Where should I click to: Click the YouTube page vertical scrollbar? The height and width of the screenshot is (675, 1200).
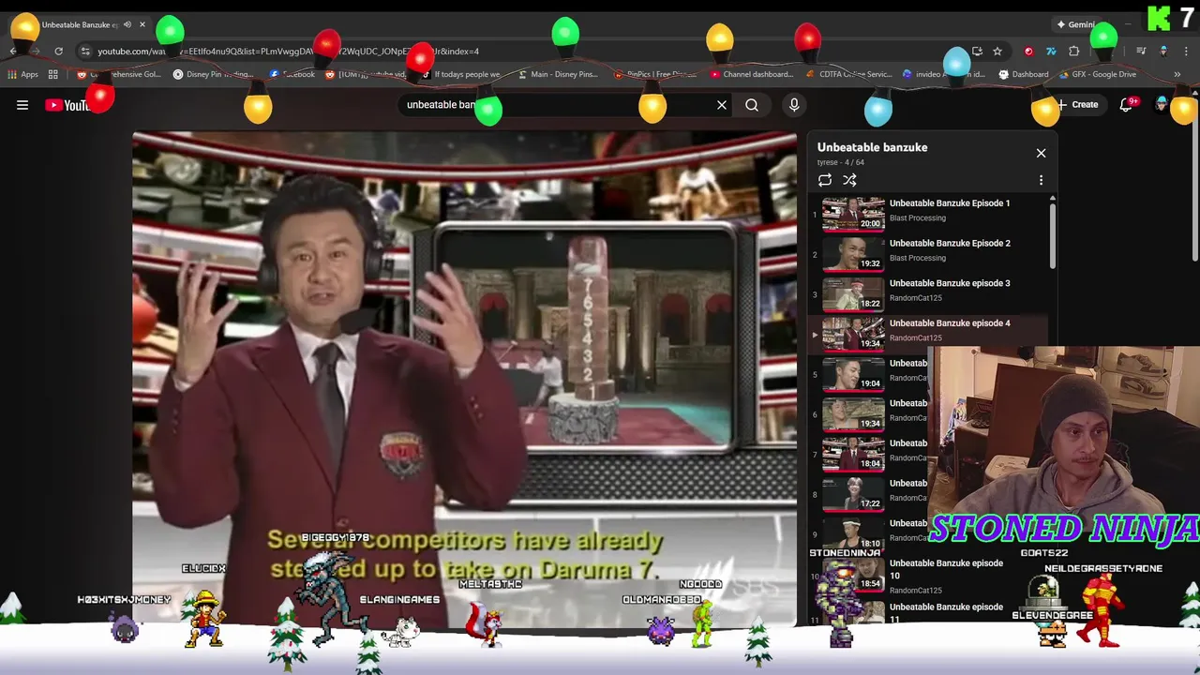coord(1195,178)
